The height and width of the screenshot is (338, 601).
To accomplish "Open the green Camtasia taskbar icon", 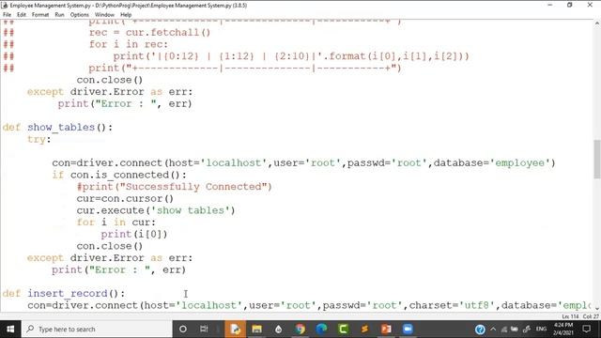I will tap(343, 330).
